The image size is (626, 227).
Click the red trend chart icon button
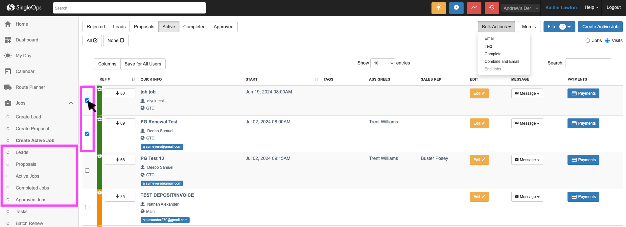click(x=474, y=8)
